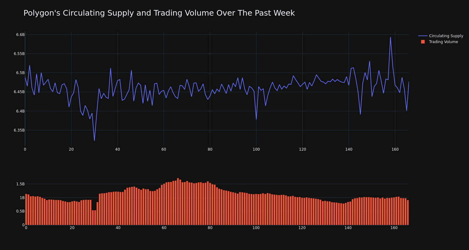Click the 1.5B volume axis label

(20, 184)
